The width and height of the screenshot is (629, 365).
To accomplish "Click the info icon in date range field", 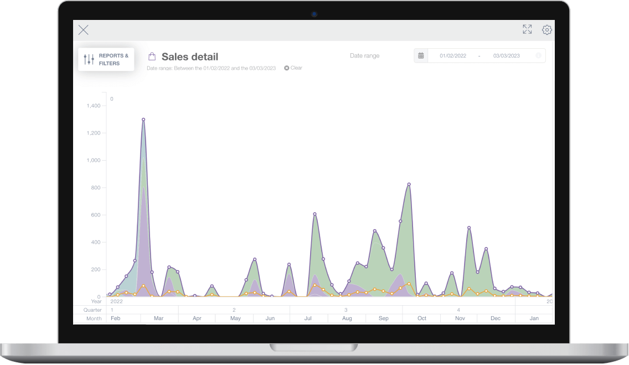I will tap(538, 55).
